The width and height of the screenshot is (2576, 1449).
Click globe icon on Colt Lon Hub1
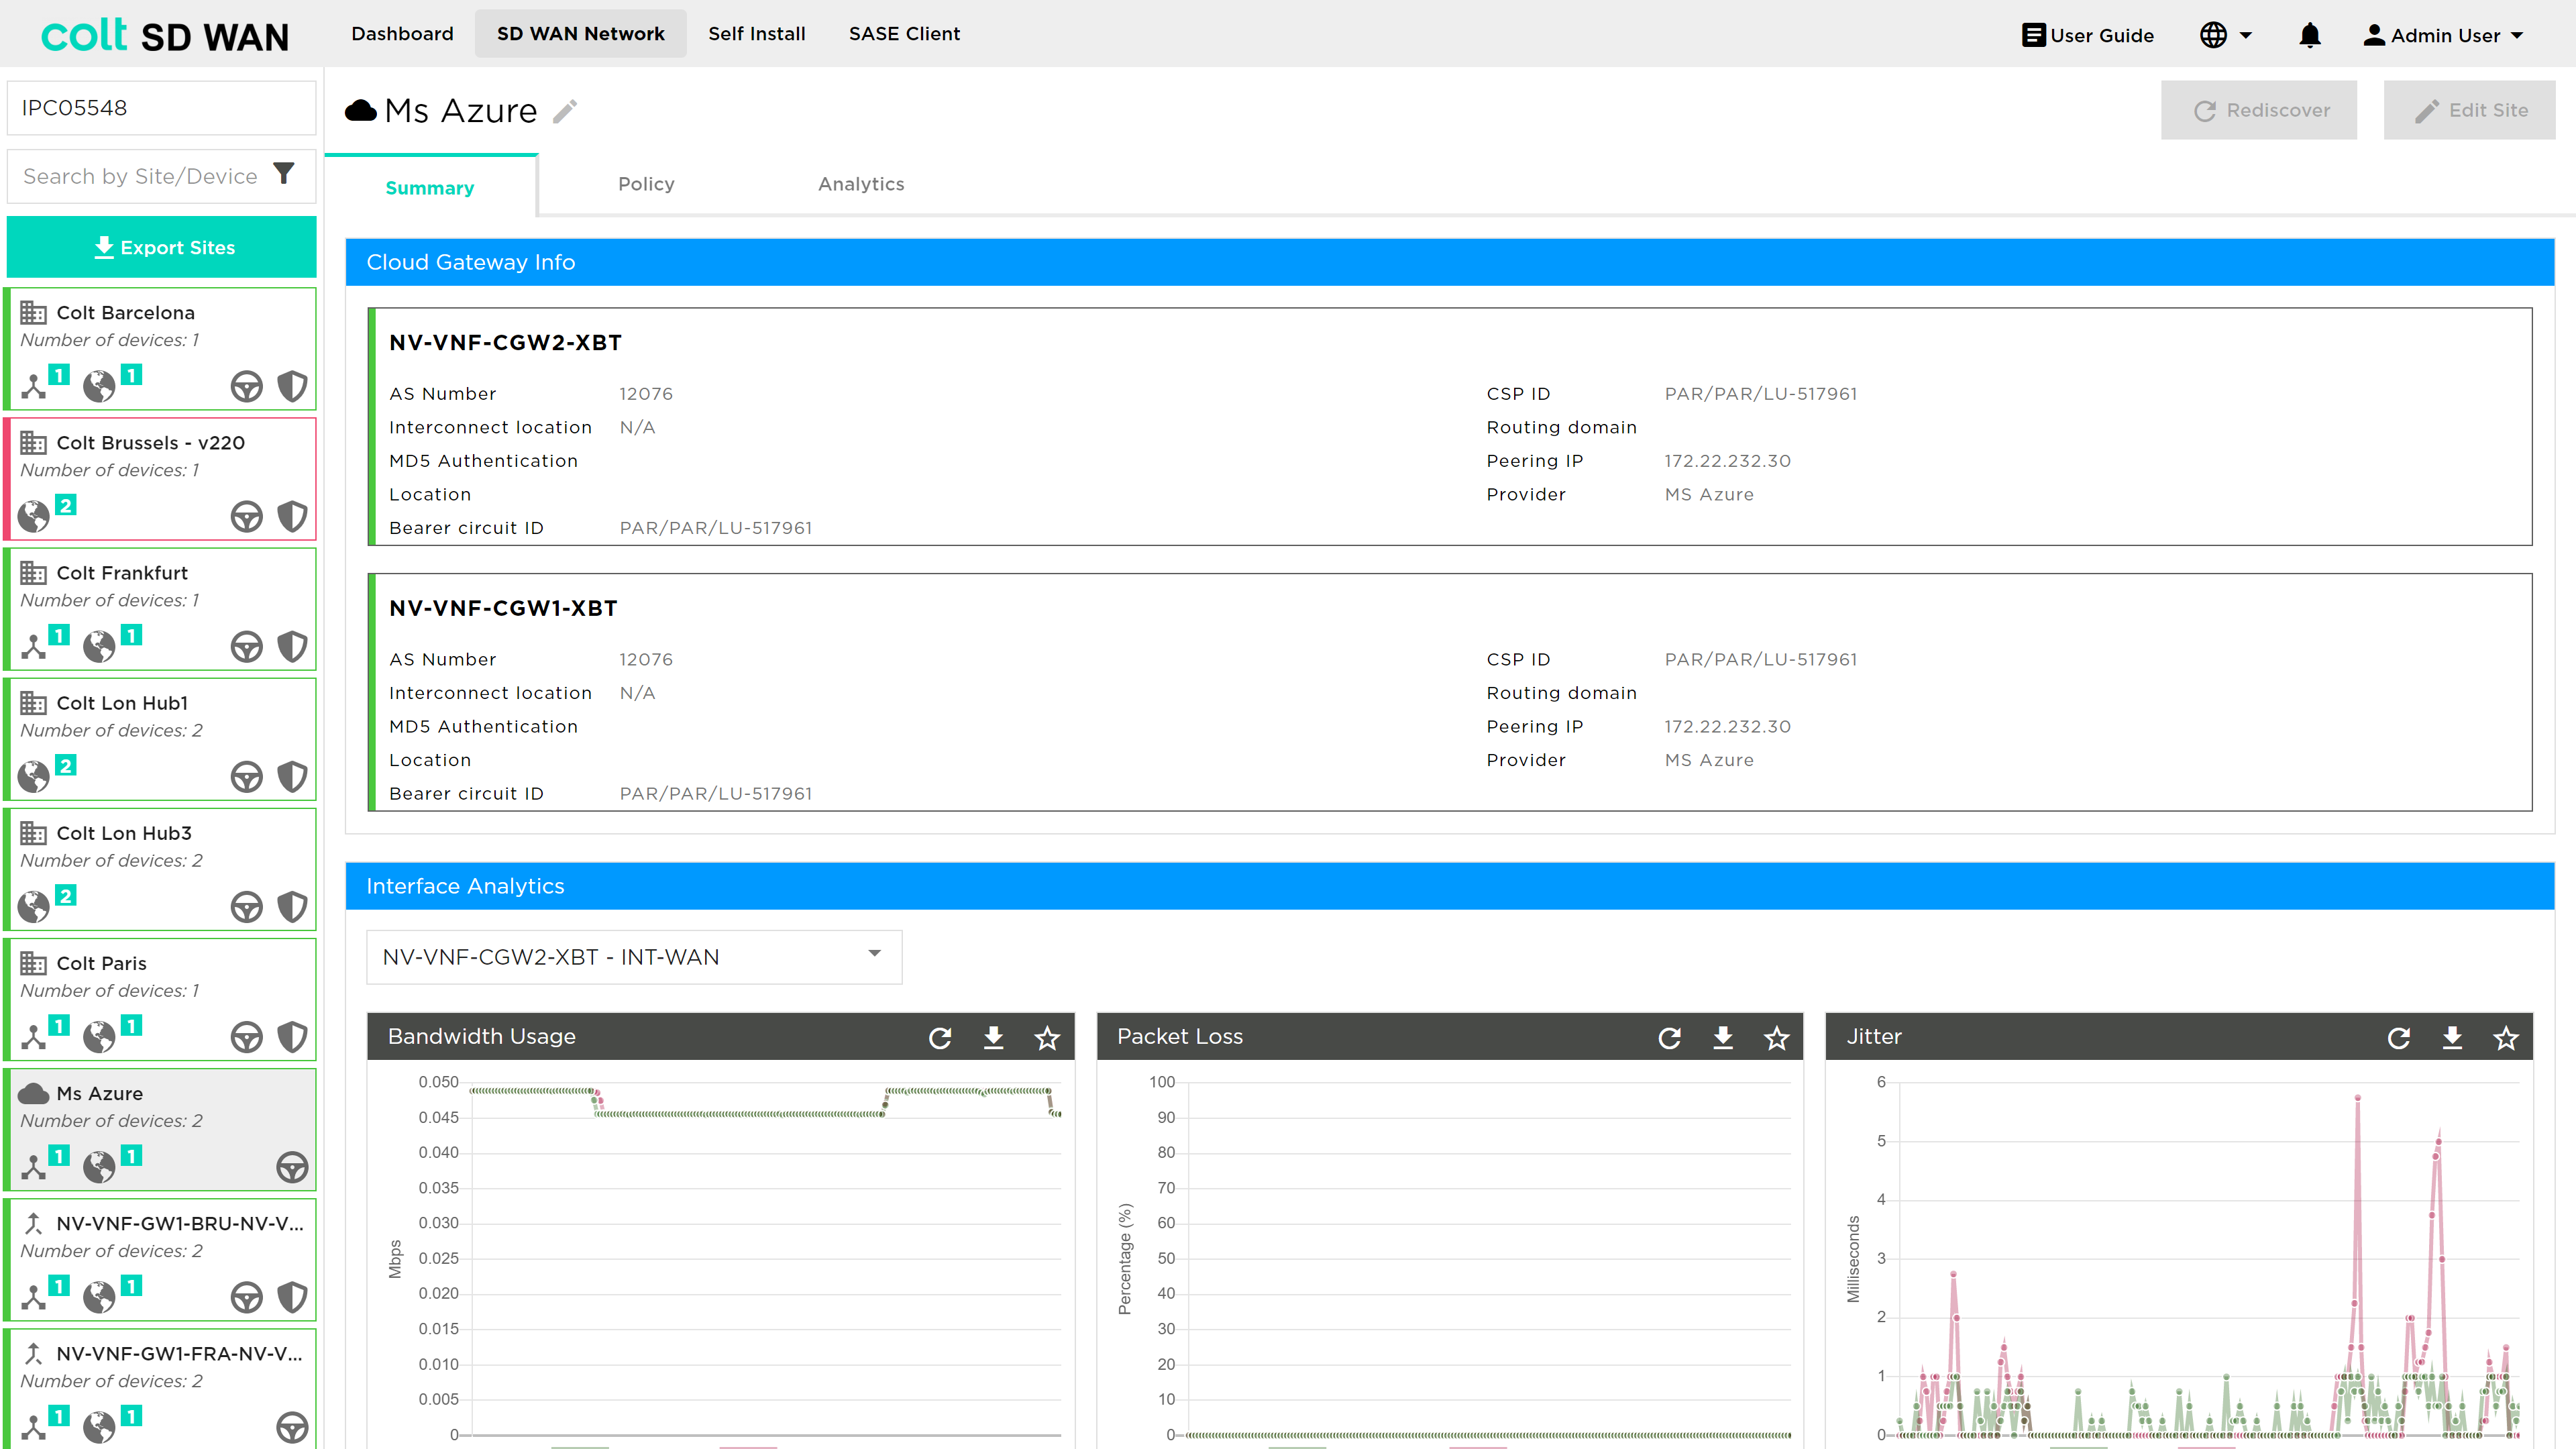[33, 776]
